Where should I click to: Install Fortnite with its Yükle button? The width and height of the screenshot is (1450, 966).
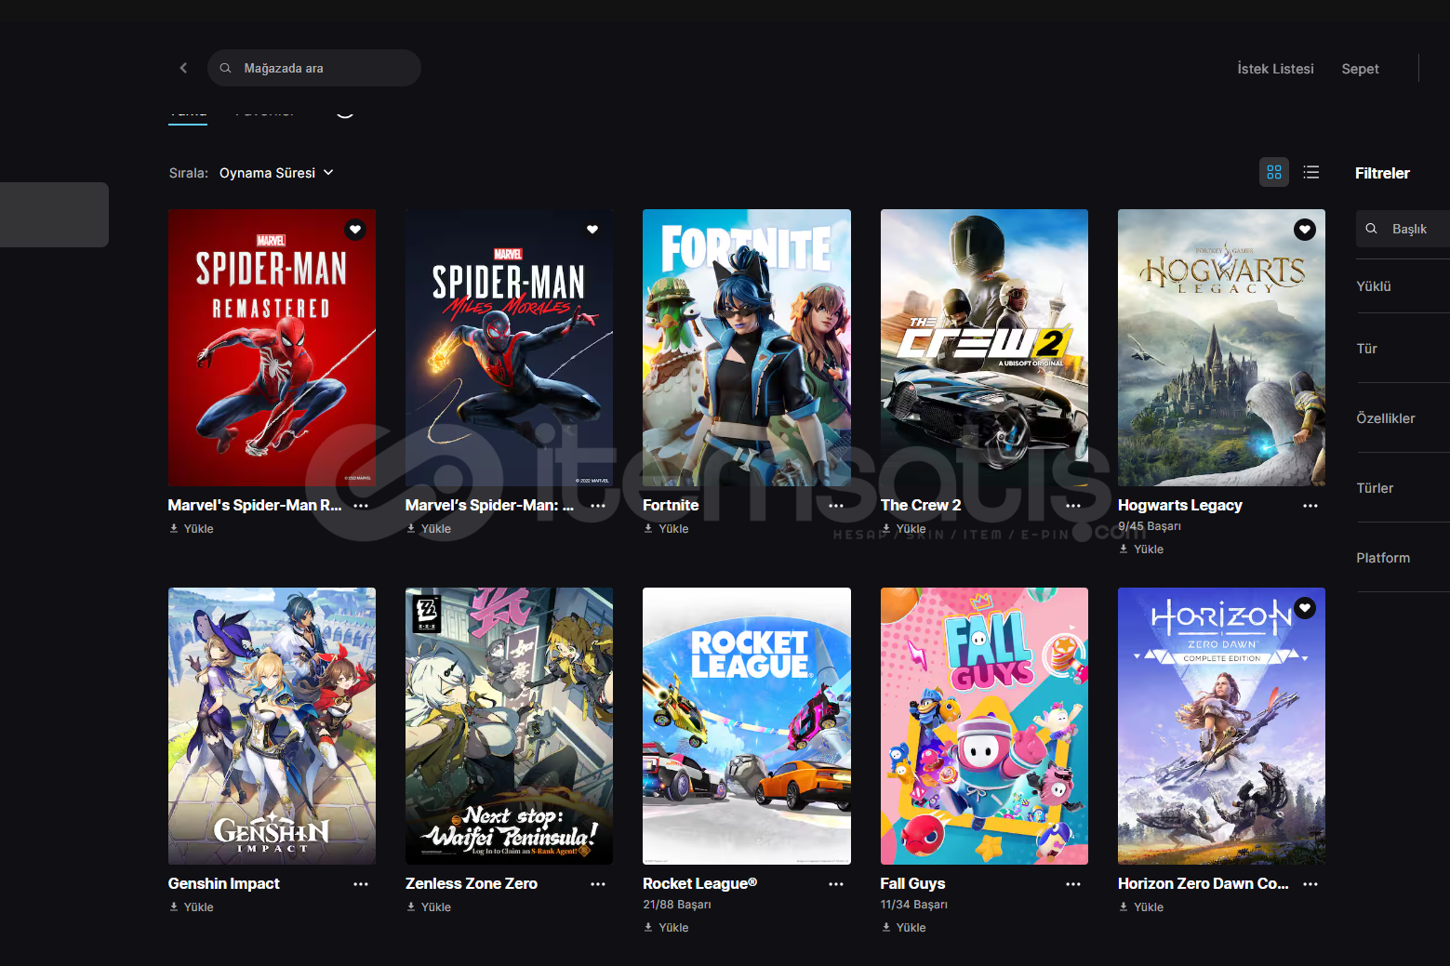tap(667, 529)
